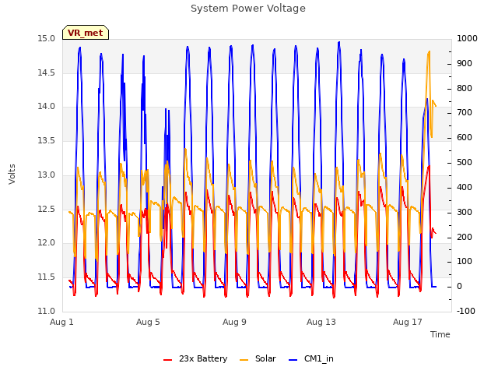Click the Time axis label
The height and width of the screenshot is (374, 498).
click(x=440, y=334)
